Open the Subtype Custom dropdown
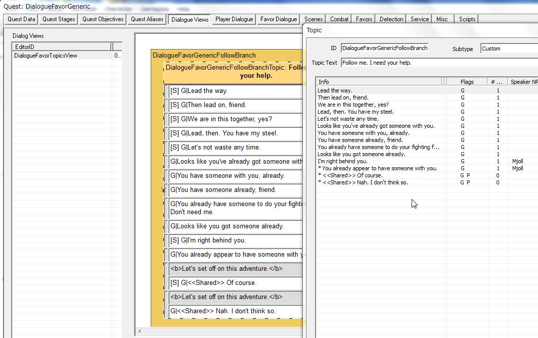Image resolution: width=538 pixels, height=338 pixels. (x=509, y=49)
